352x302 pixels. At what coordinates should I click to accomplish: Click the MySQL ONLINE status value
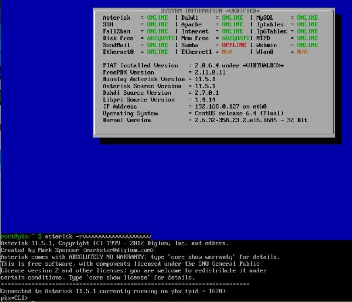pos(307,18)
